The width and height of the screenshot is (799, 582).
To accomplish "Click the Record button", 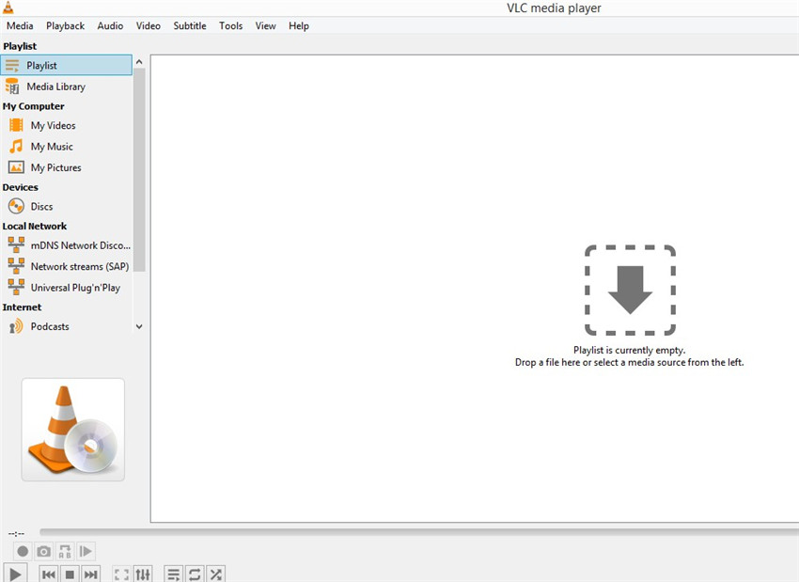I will click(23, 551).
